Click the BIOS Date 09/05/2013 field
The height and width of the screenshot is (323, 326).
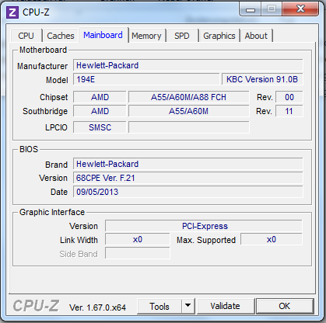click(x=188, y=192)
